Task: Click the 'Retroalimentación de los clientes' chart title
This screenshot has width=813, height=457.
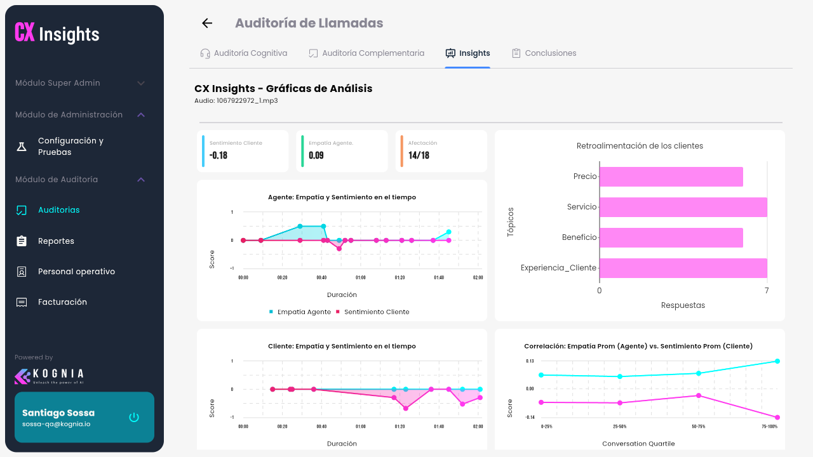Action: (x=640, y=146)
